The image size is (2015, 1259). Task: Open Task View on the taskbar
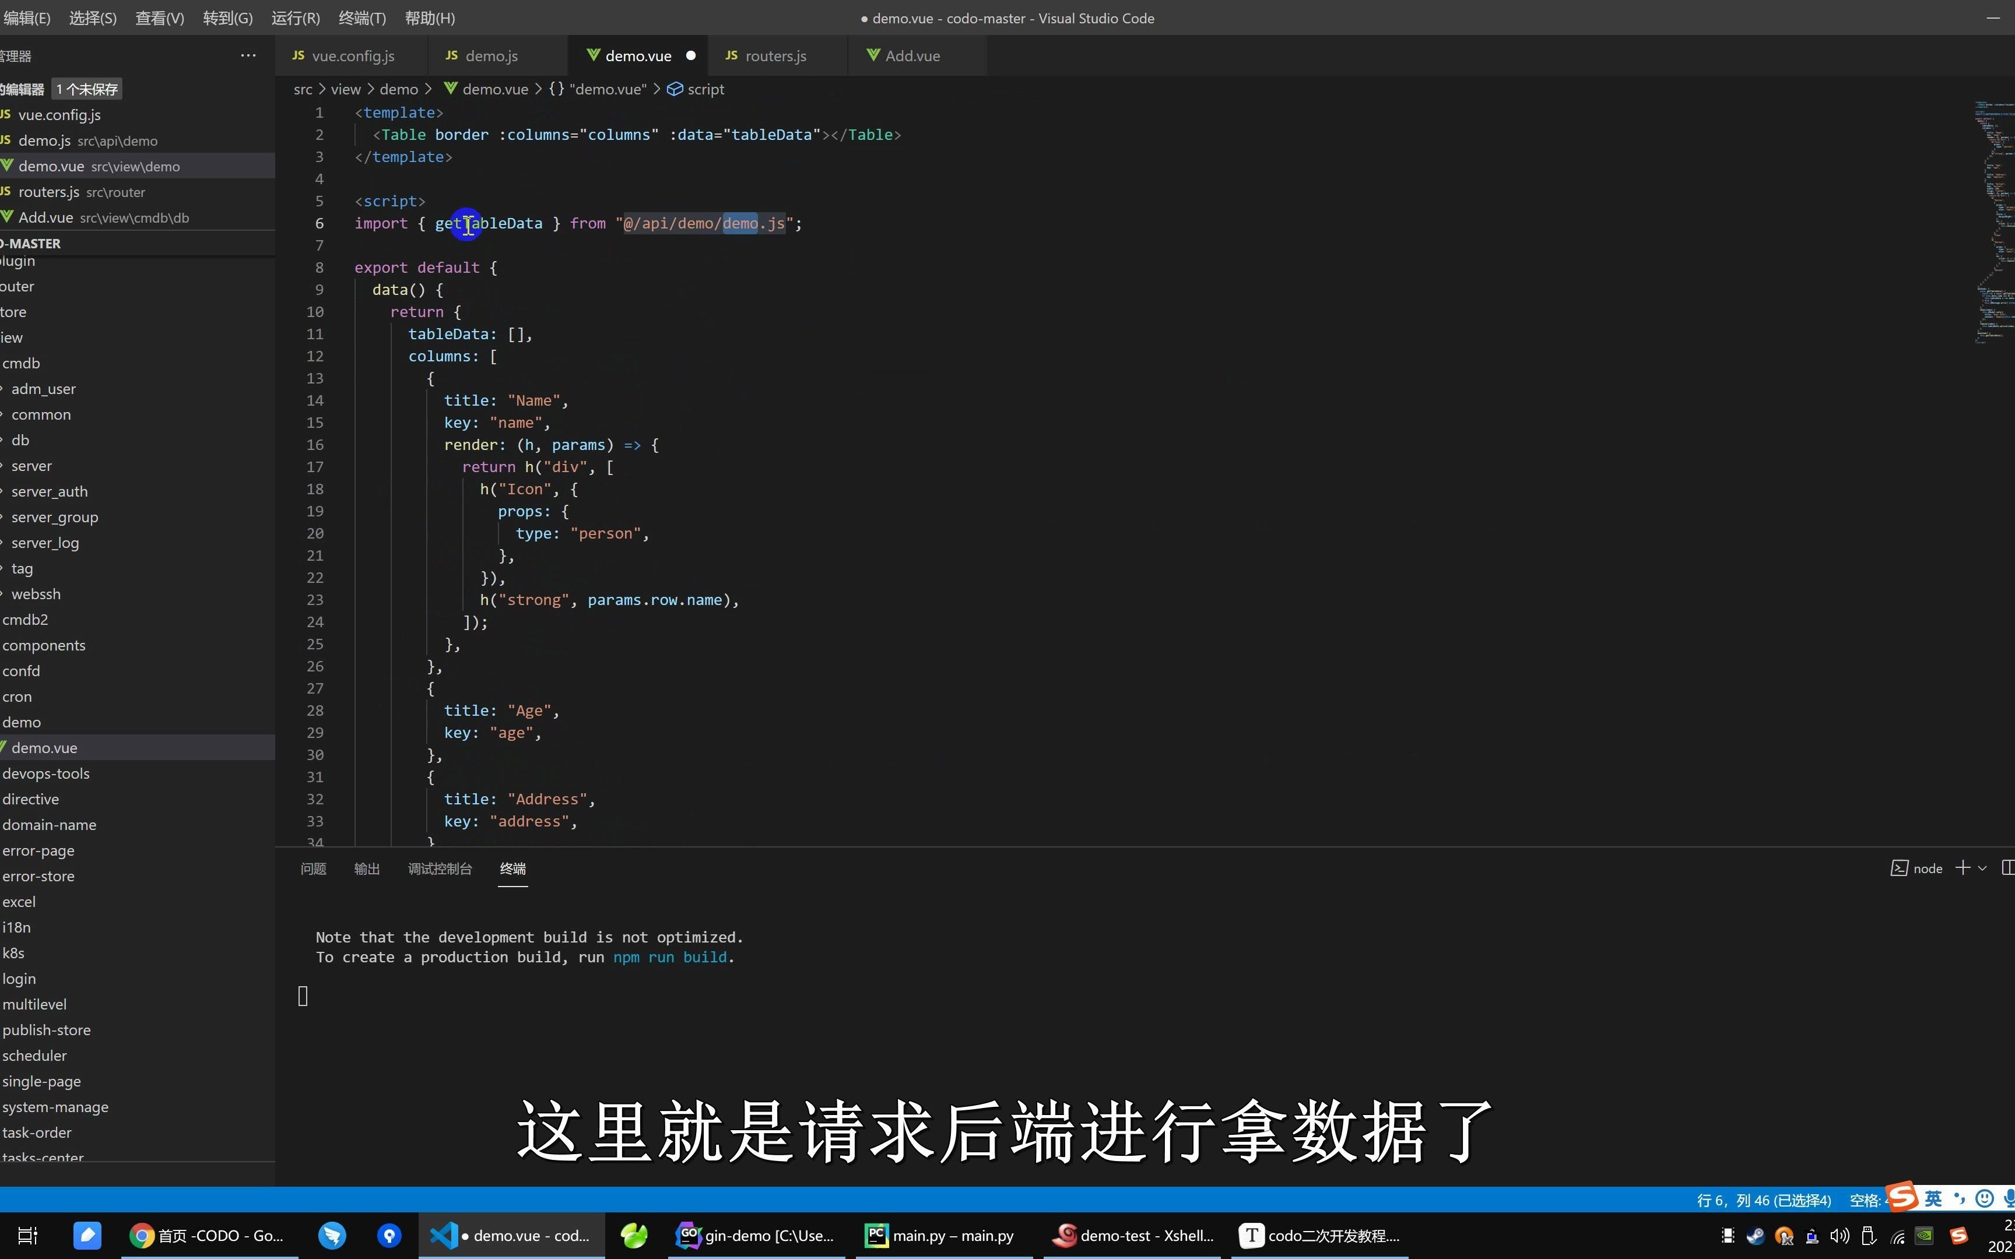(27, 1236)
